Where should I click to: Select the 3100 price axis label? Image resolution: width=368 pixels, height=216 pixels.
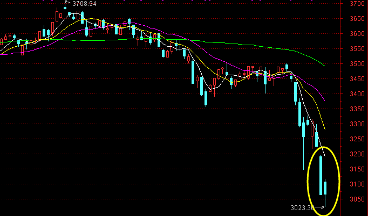pyautogui.click(x=357, y=184)
